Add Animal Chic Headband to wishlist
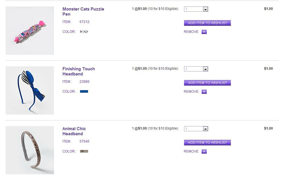Viewport: 282px width, 180px height. coord(207,143)
